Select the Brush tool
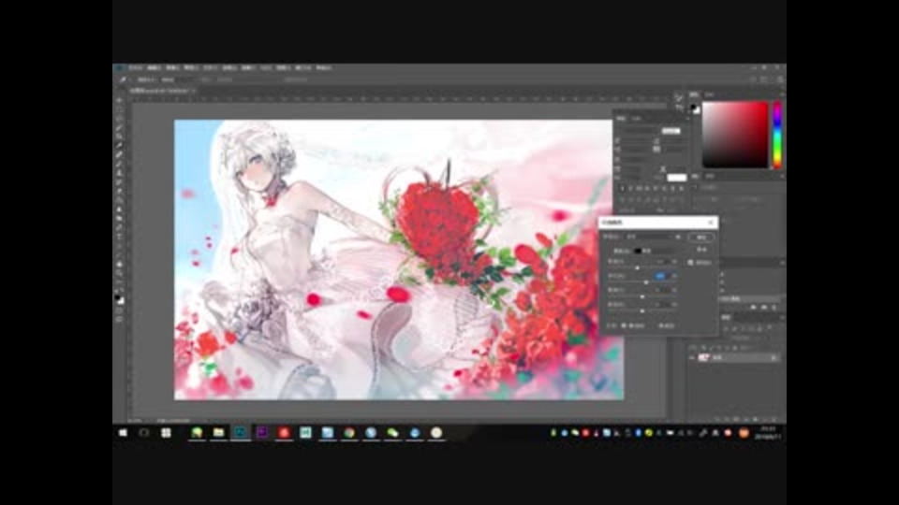 (119, 165)
